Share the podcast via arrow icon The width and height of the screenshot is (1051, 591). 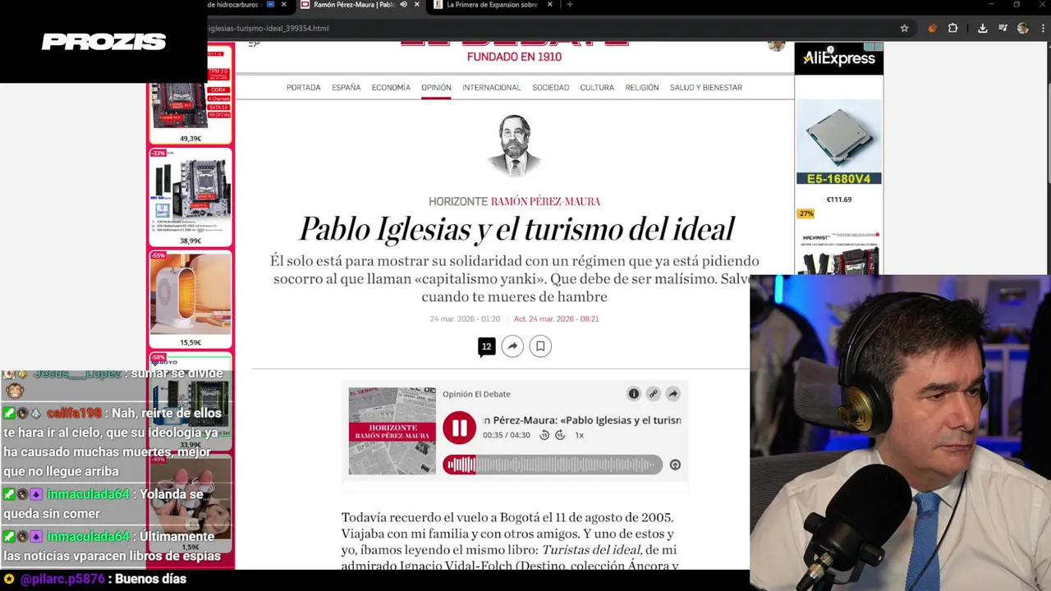click(672, 394)
